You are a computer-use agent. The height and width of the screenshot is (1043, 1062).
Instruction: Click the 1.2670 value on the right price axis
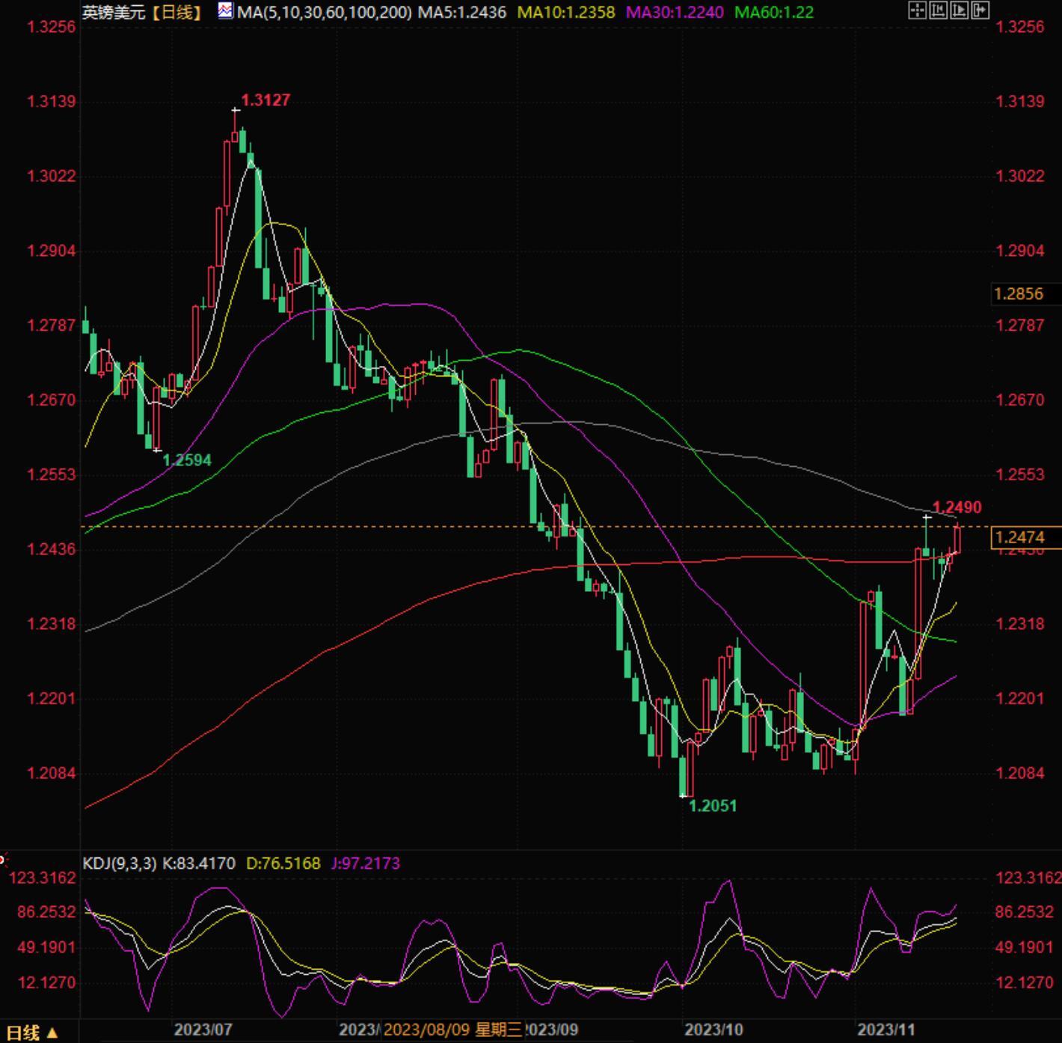click(x=1021, y=400)
